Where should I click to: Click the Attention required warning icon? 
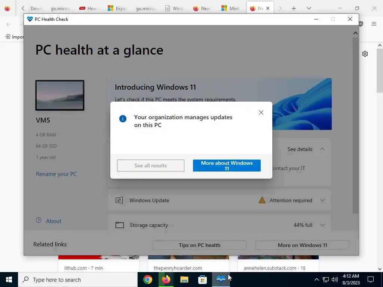click(262, 200)
